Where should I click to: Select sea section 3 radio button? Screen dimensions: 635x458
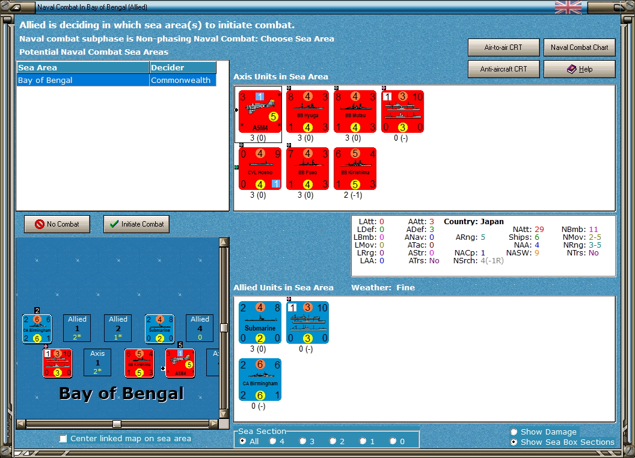(302, 441)
